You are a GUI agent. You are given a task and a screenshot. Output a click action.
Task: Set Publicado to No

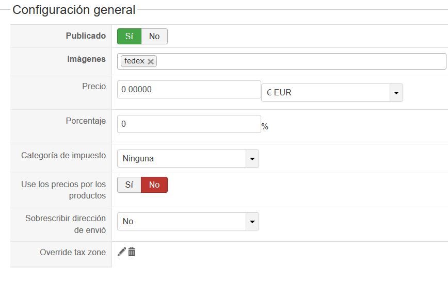coord(154,36)
